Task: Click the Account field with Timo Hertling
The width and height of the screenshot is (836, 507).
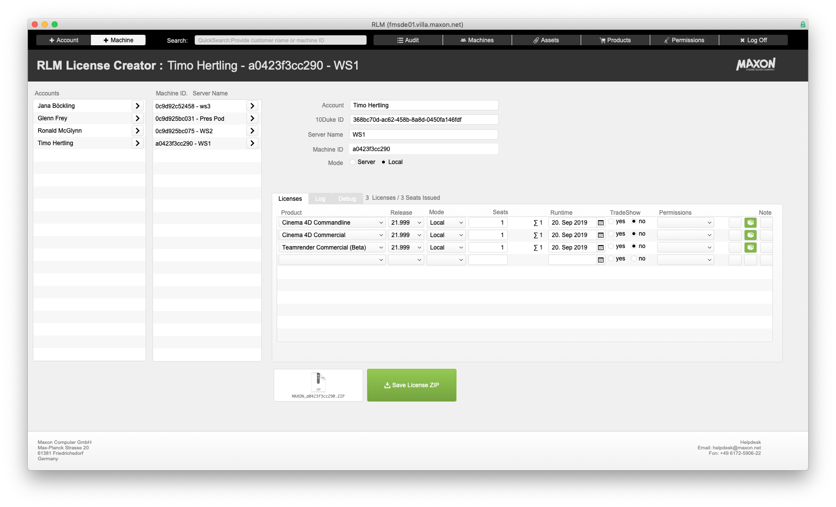Action: 424,105
